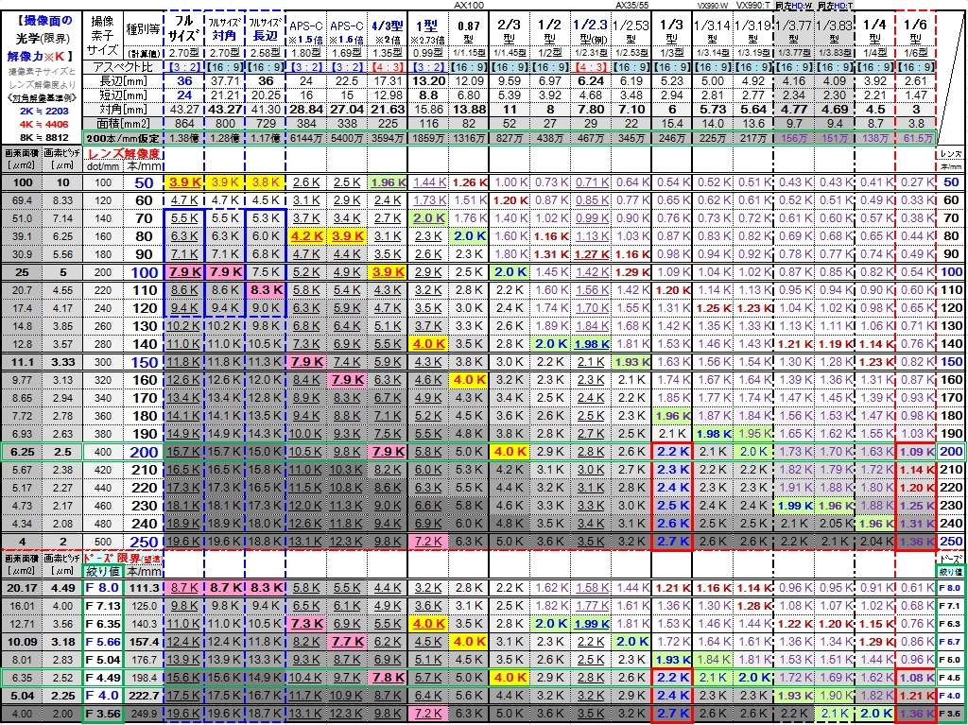Select the 短辺[mm] row label
This screenshot has width=968, height=725.
[122, 95]
